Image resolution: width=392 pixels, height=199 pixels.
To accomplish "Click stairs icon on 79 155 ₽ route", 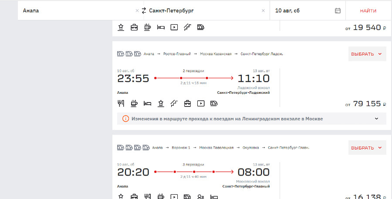I will (x=174, y=103).
